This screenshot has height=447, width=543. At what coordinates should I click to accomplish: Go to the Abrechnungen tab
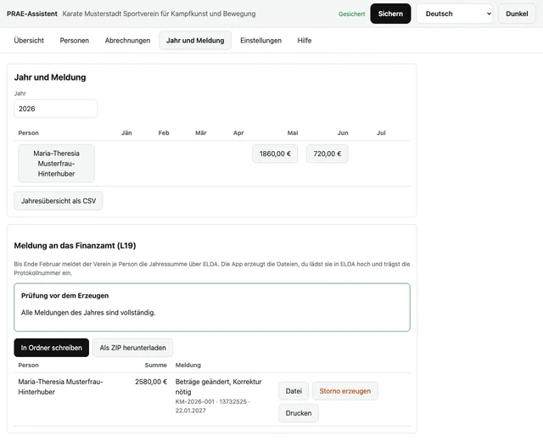[127, 41]
